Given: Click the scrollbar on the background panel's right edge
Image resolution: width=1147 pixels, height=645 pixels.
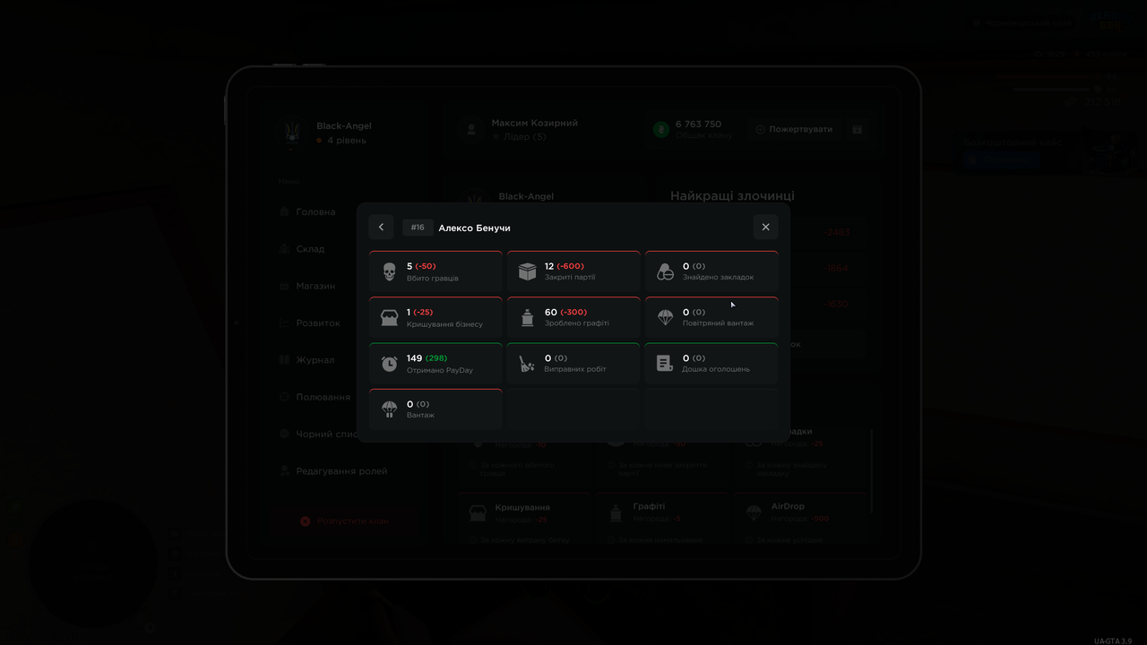Looking at the screenshot, I should click(872, 470).
